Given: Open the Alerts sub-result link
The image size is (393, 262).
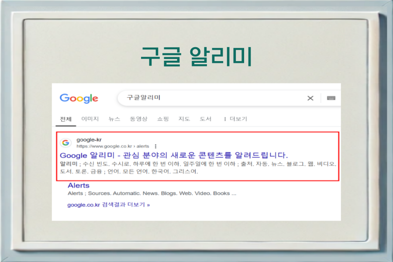Looking at the screenshot, I should (x=79, y=186).
